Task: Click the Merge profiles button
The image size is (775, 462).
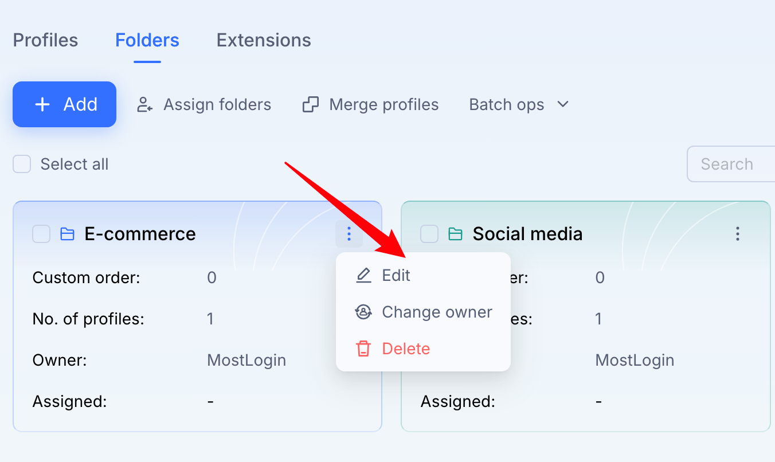Action: click(x=370, y=105)
